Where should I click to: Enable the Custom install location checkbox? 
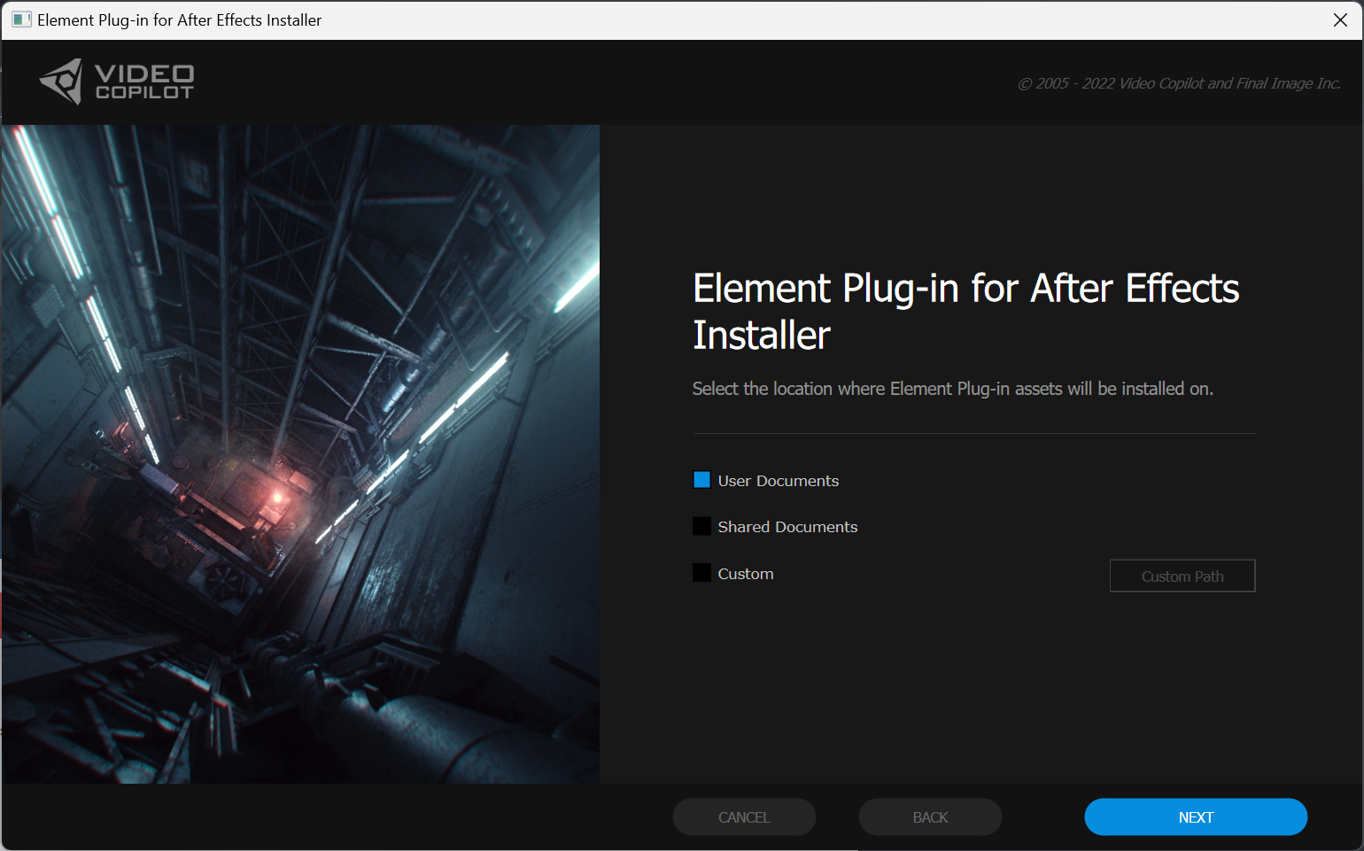701,573
